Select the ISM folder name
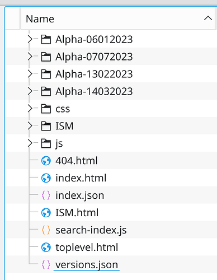 tap(64, 126)
